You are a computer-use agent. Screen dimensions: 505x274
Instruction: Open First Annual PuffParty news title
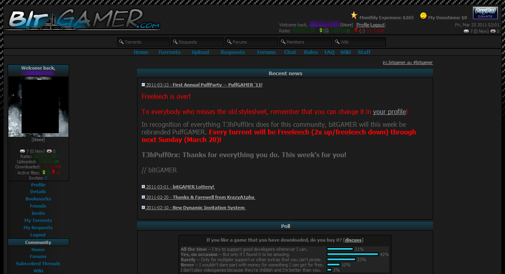point(218,85)
